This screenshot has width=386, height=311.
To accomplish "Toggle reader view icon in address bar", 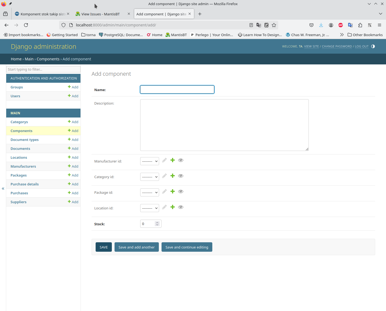I will click(251, 25).
